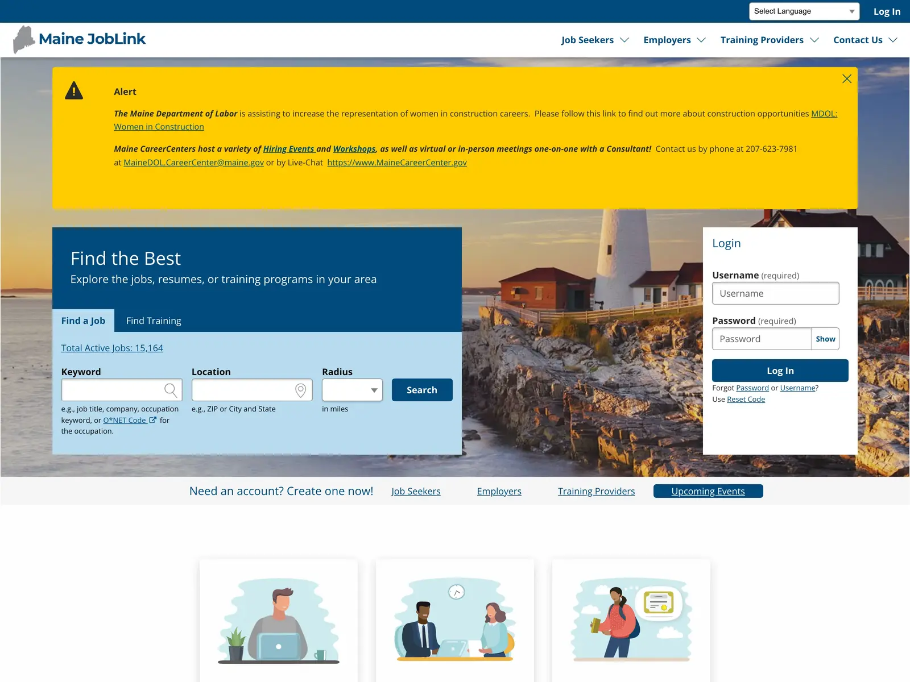The width and height of the screenshot is (910, 682).
Task: Click the MaineDOL.CareerCenter@maine.gov email link
Action: (x=193, y=163)
